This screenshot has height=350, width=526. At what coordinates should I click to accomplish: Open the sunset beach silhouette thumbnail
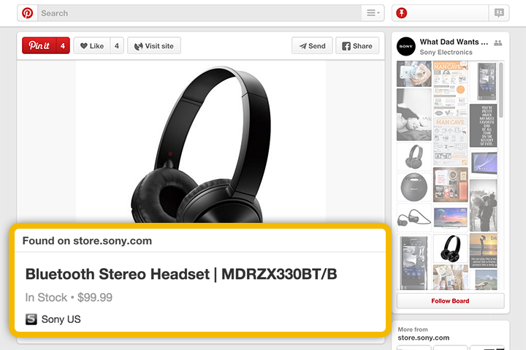(x=483, y=251)
